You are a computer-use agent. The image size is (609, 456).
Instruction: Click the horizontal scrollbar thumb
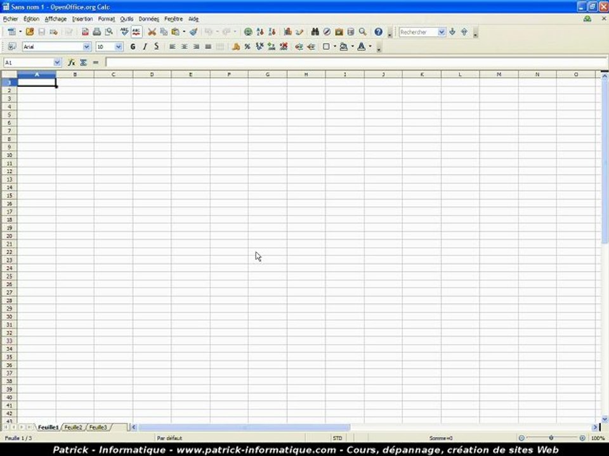tap(244, 427)
